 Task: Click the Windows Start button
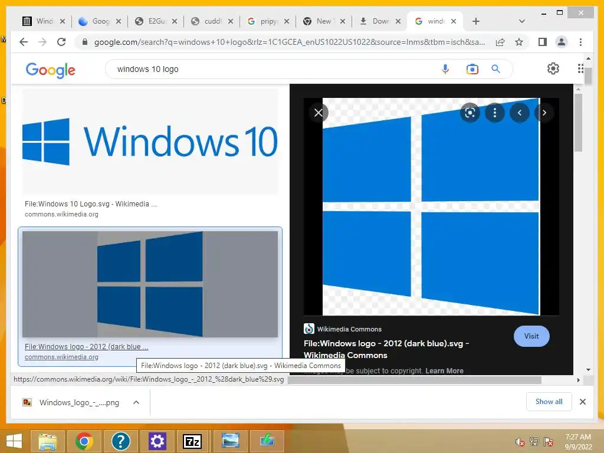[14, 441]
